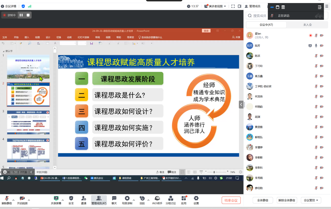Pause the meeting recording
The width and height of the screenshot is (331, 209).
(21, 15)
